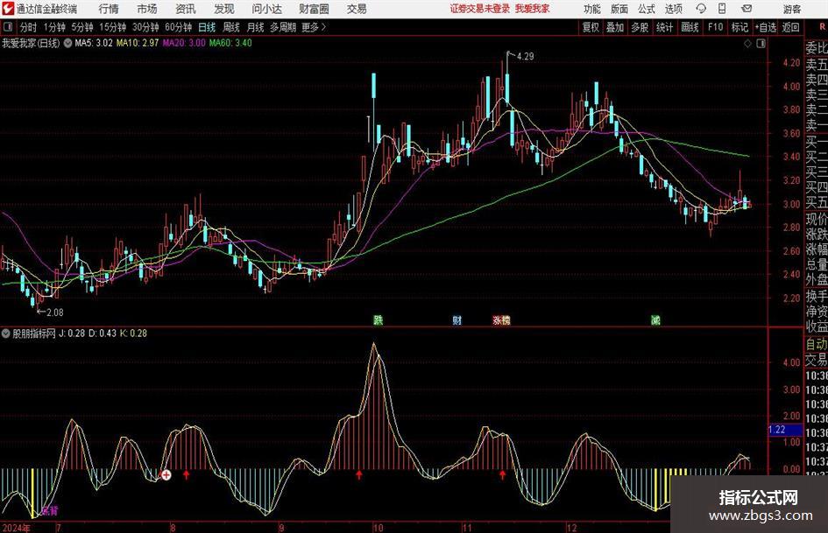This screenshot has width=828, height=533.
Task: Switch to the 周线 weekly period tab
Action: point(231,27)
